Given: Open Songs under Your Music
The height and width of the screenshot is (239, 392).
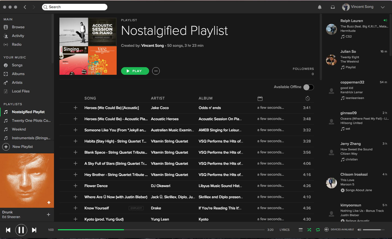Looking at the screenshot, I should 17,65.
